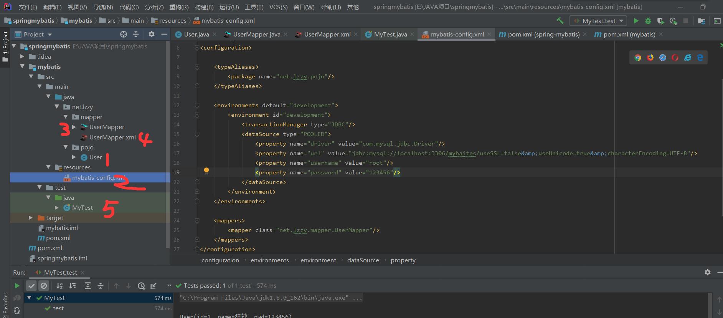Click Collapse All icon in Project panel
Screen dimensions: 723x318
[136, 34]
